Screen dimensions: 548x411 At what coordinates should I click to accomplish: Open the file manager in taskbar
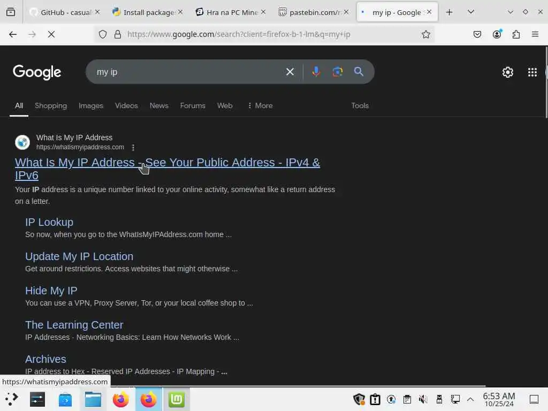pyautogui.click(x=93, y=399)
